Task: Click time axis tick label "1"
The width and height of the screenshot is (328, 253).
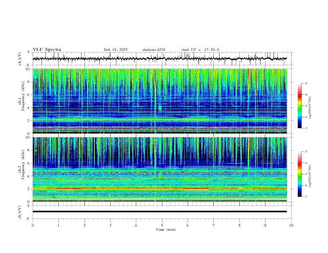Action: click(x=58, y=225)
